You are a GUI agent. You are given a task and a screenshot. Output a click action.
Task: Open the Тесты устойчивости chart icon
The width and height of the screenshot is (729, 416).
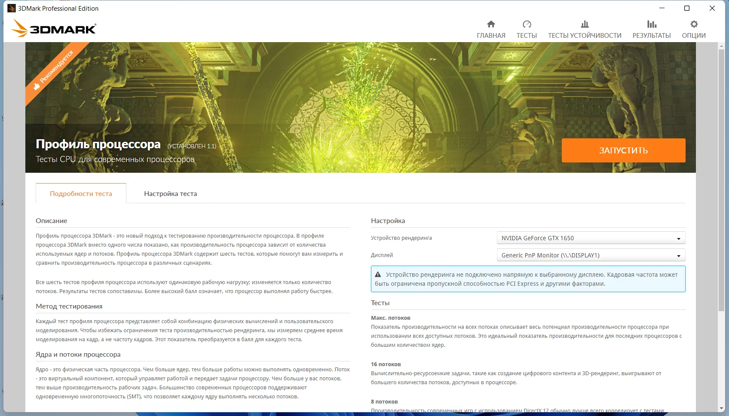pyautogui.click(x=585, y=24)
